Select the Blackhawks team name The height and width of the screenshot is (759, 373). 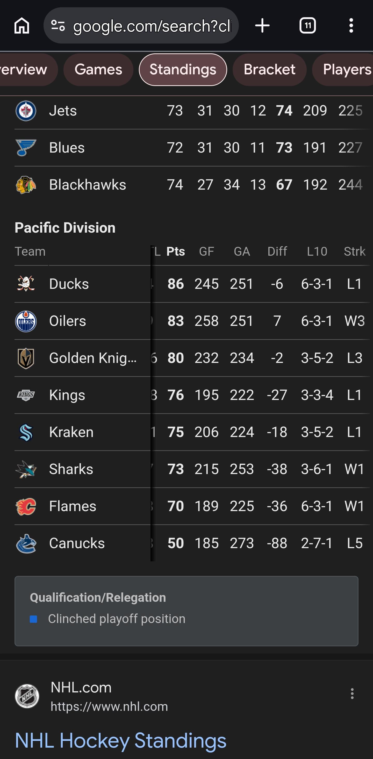88,185
